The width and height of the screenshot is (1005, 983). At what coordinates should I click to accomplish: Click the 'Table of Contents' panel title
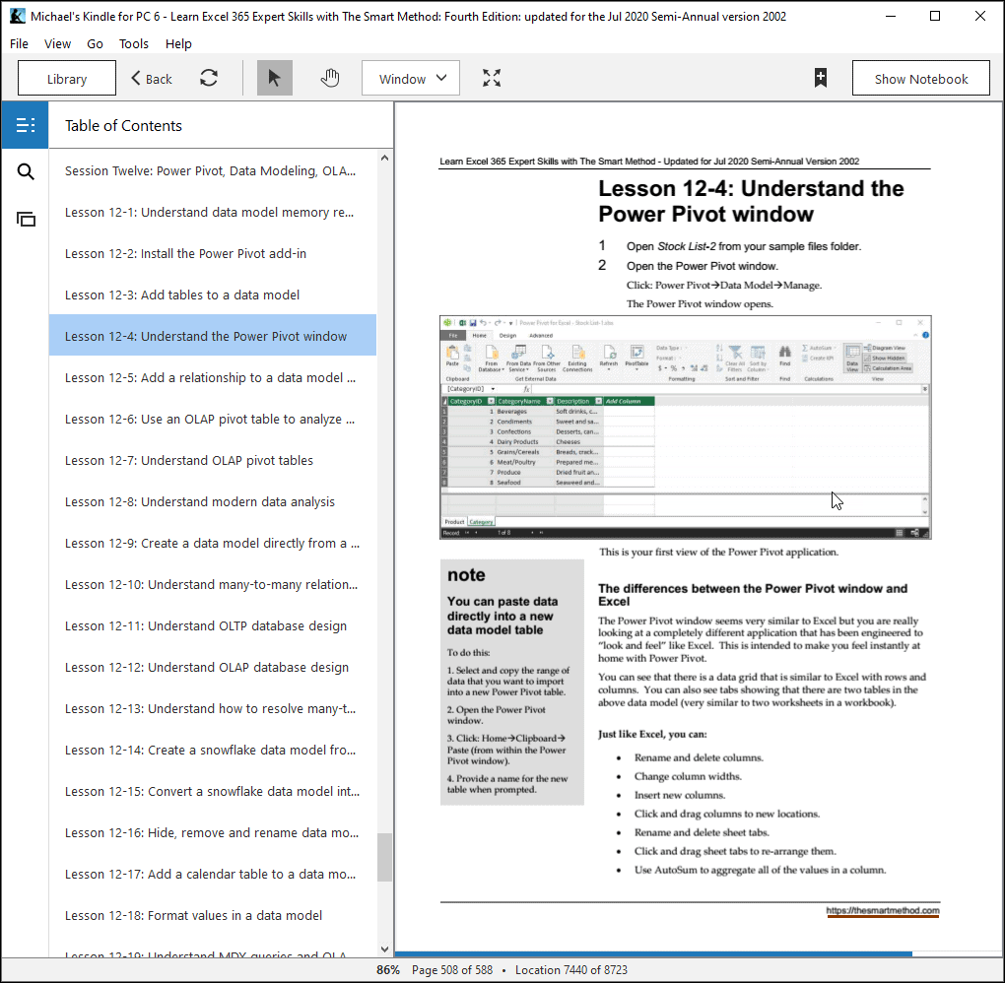click(x=123, y=126)
